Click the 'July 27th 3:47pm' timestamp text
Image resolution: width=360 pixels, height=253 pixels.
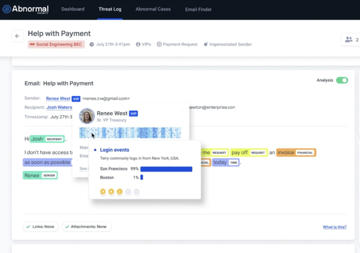113,44
